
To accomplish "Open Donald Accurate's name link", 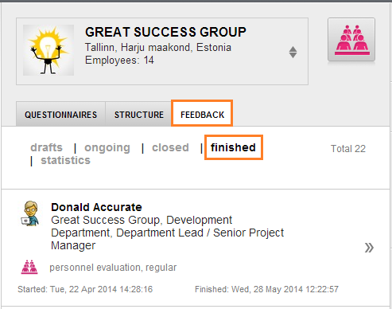I will click(x=96, y=207).
